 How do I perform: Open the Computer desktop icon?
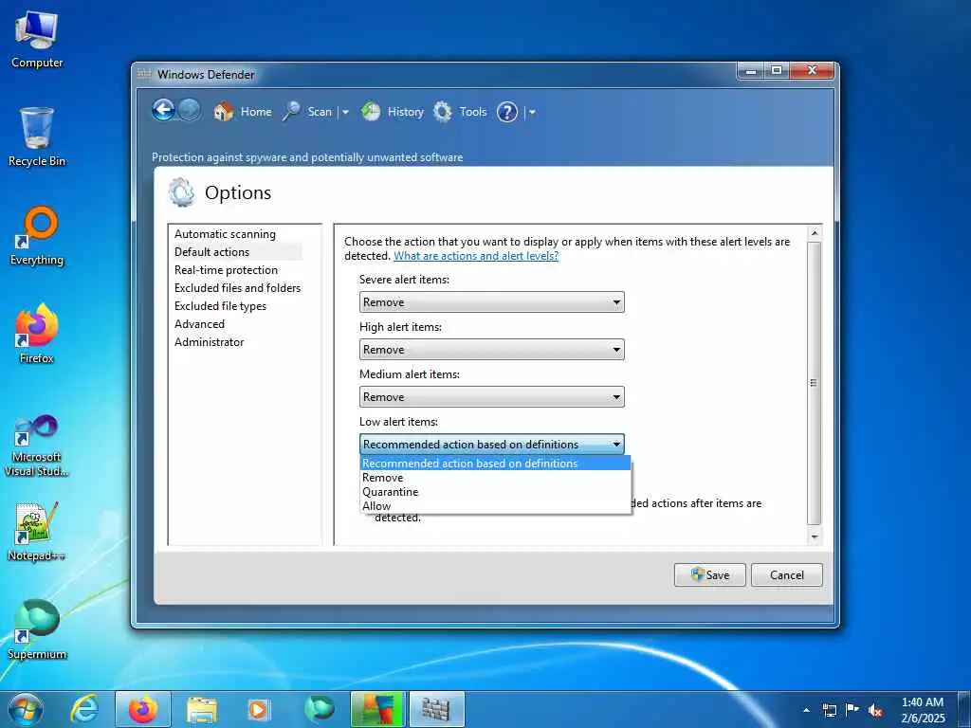[x=37, y=40]
